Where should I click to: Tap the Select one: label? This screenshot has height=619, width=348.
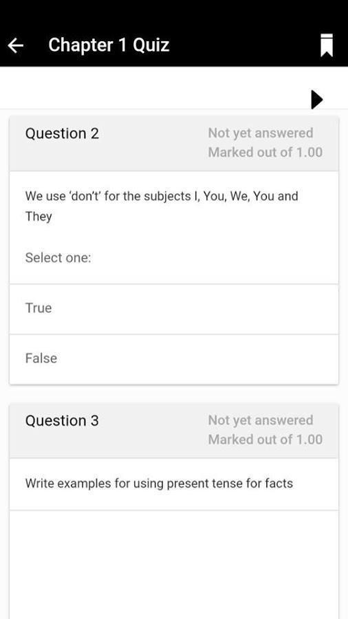(x=58, y=258)
